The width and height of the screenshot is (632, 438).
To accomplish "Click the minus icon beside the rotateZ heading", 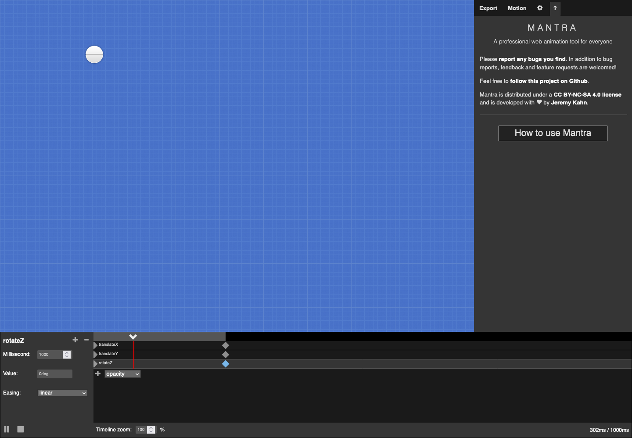I will 86,340.
